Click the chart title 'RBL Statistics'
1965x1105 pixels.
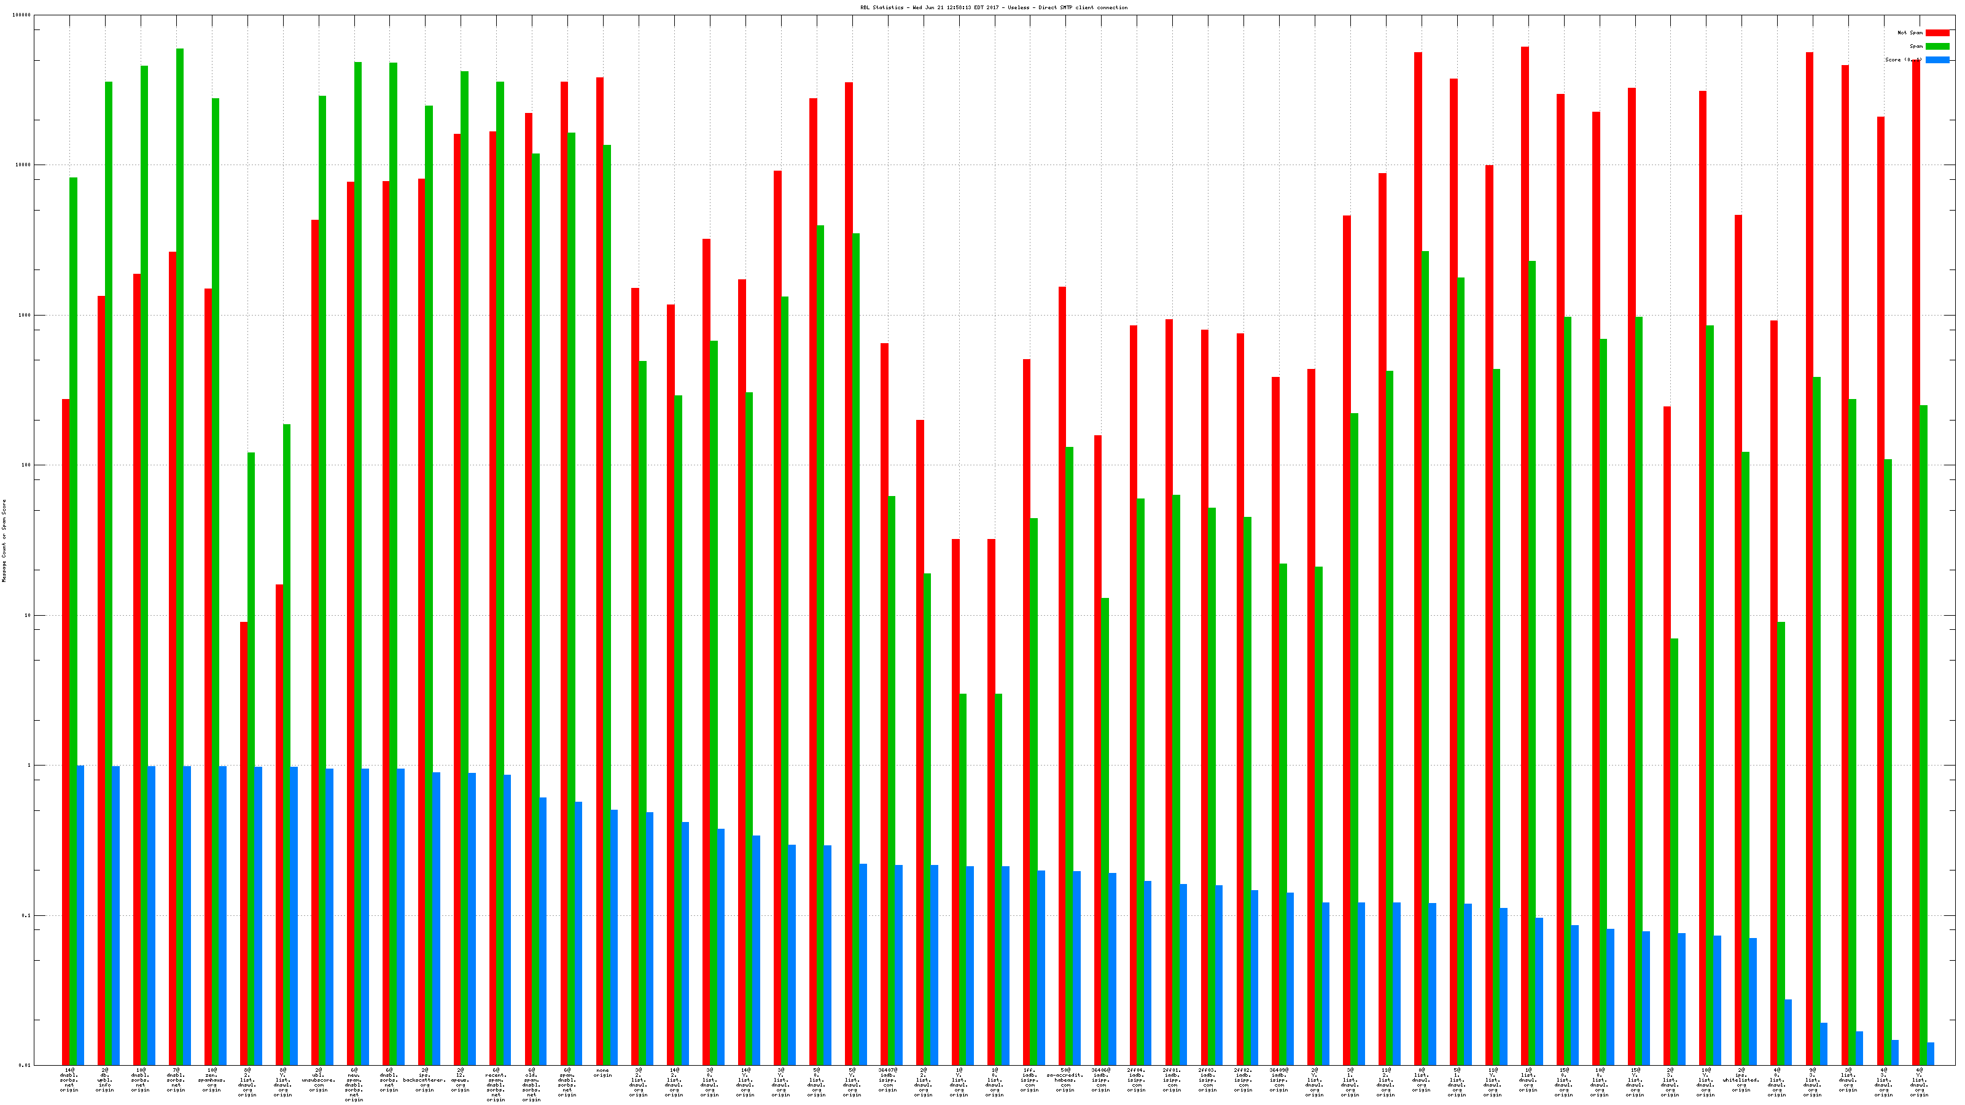(993, 7)
